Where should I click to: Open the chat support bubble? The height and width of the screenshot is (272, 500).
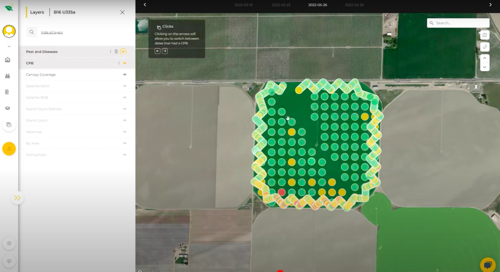click(487, 265)
